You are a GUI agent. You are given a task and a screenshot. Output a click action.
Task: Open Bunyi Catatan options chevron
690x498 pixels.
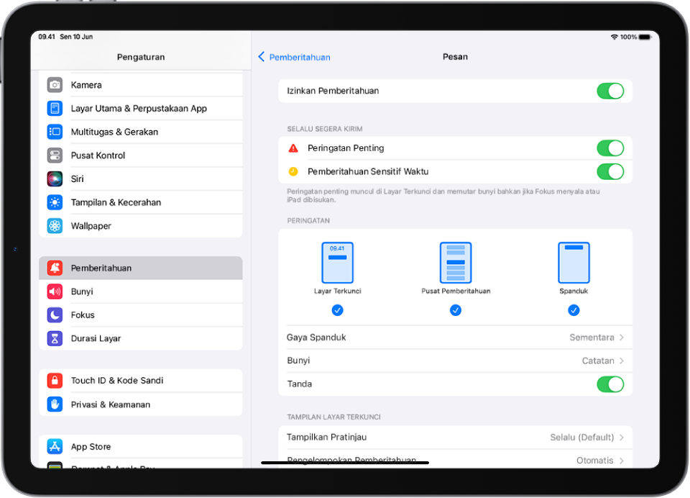coord(621,361)
